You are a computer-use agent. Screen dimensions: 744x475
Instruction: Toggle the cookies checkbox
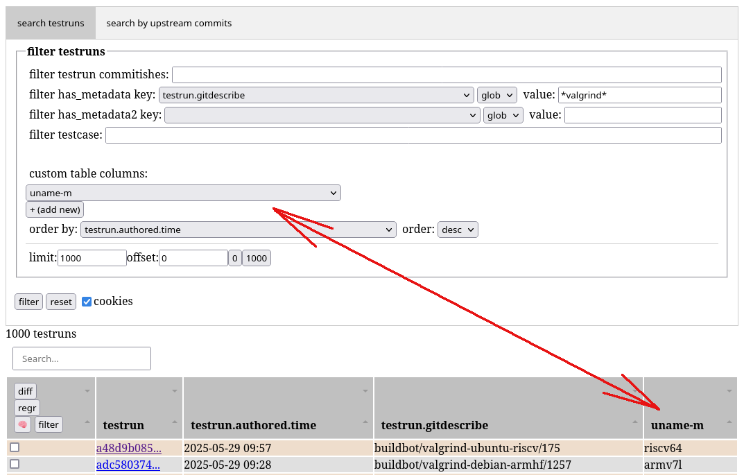click(x=87, y=302)
